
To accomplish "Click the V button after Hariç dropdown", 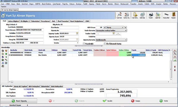I will 125,27.
